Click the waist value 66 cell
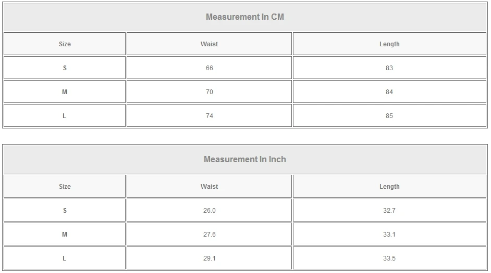 tap(209, 68)
